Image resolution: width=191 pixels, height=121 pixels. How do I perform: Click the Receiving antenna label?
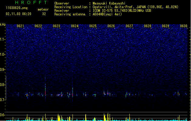tap(70, 14)
